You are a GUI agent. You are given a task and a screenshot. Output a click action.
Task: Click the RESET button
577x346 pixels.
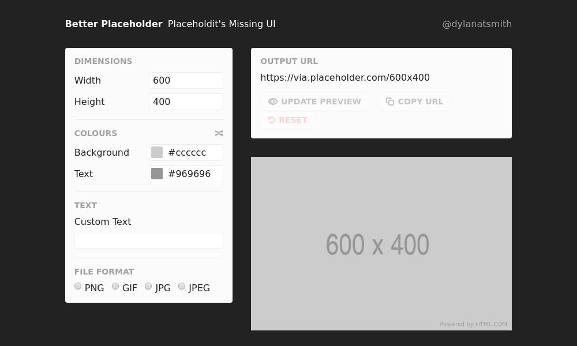(288, 120)
